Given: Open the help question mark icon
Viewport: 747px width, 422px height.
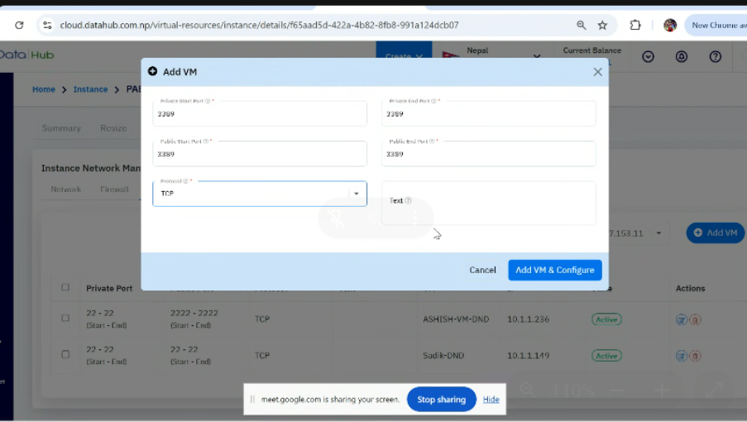Looking at the screenshot, I should [716, 56].
